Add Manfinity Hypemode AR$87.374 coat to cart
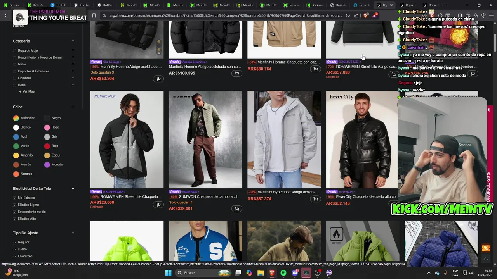The image size is (497, 279). (x=315, y=199)
